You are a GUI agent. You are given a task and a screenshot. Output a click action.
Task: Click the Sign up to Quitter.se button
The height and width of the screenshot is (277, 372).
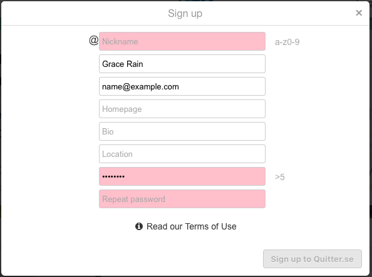(x=313, y=259)
